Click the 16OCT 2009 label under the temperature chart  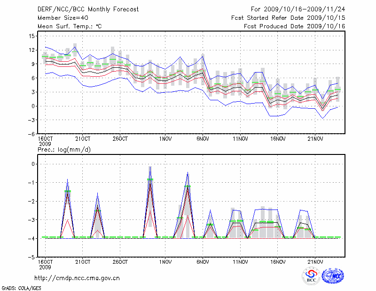45,141
